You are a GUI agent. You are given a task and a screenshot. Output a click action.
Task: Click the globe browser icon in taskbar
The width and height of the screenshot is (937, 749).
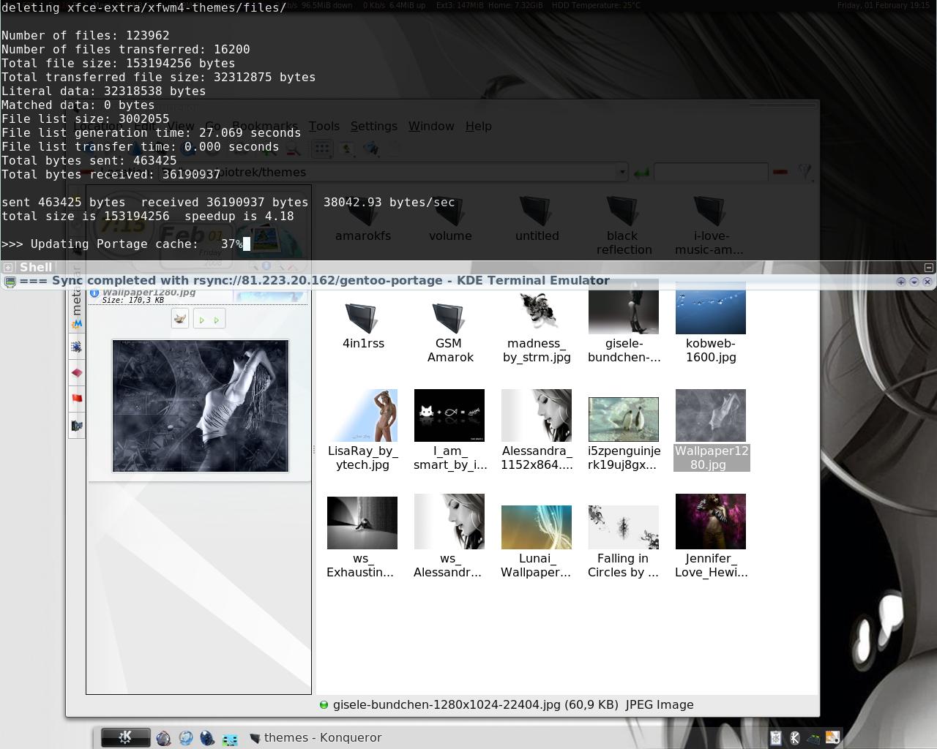point(186,738)
